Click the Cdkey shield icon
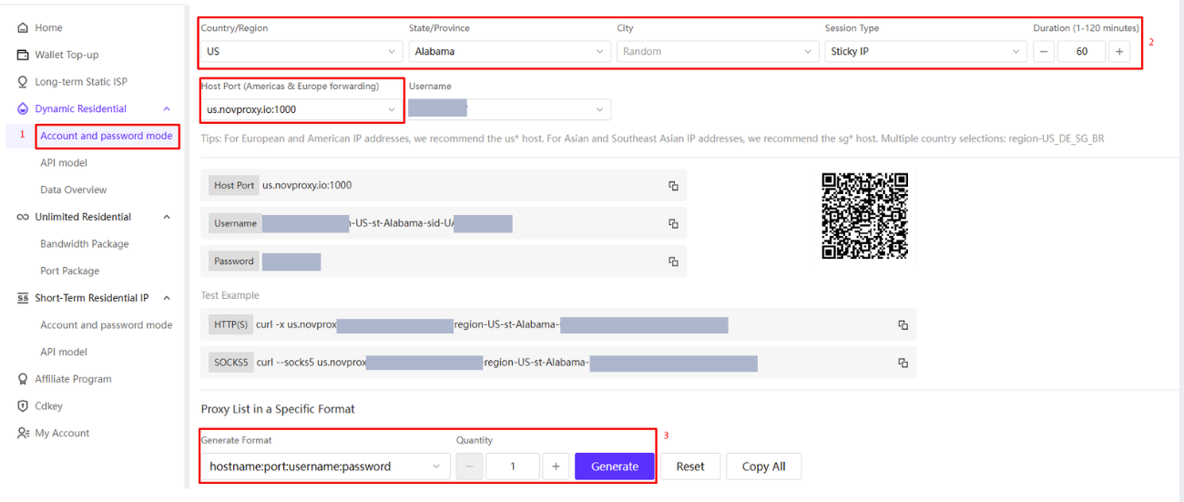The image size is (1184, 502). coord(23,406)
